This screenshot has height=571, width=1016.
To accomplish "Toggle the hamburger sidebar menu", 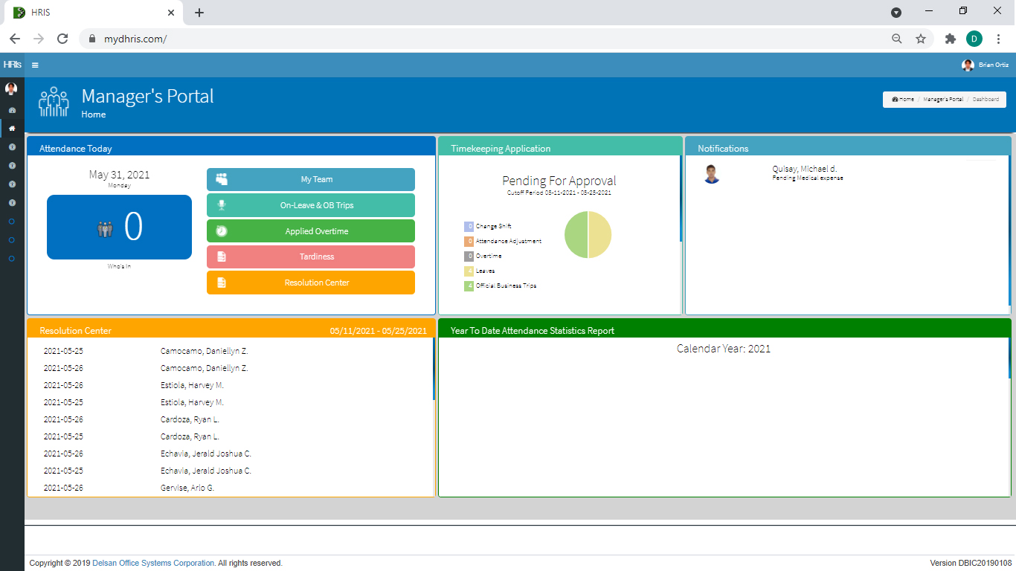I will coord(35,65).
